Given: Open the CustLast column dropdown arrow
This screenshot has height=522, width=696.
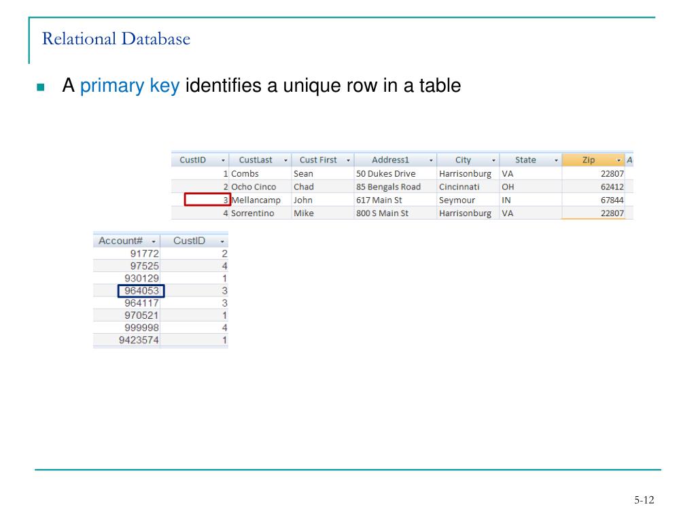Looking at the screenshot, I should point(285,160).
